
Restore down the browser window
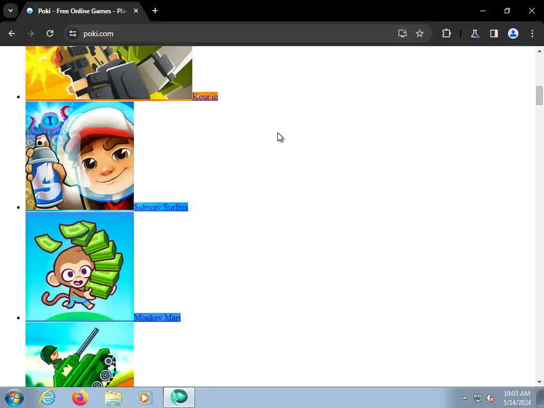(x=507, y=11)
